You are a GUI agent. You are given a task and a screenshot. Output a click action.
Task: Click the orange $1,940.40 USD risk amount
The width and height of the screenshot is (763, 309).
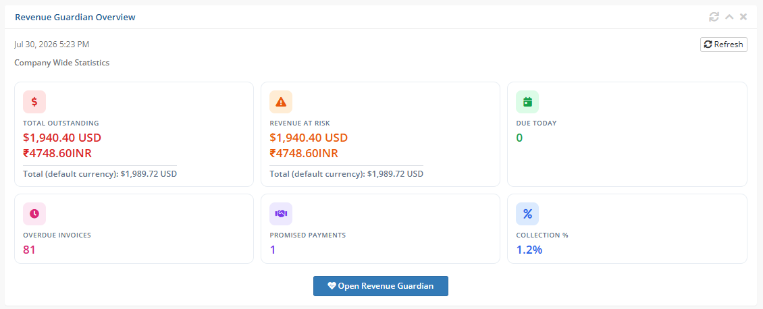[309, 138]
